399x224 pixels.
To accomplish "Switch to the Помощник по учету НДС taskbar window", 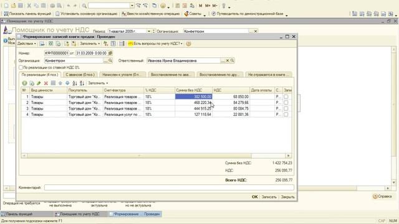I will [x=80, y=214].
